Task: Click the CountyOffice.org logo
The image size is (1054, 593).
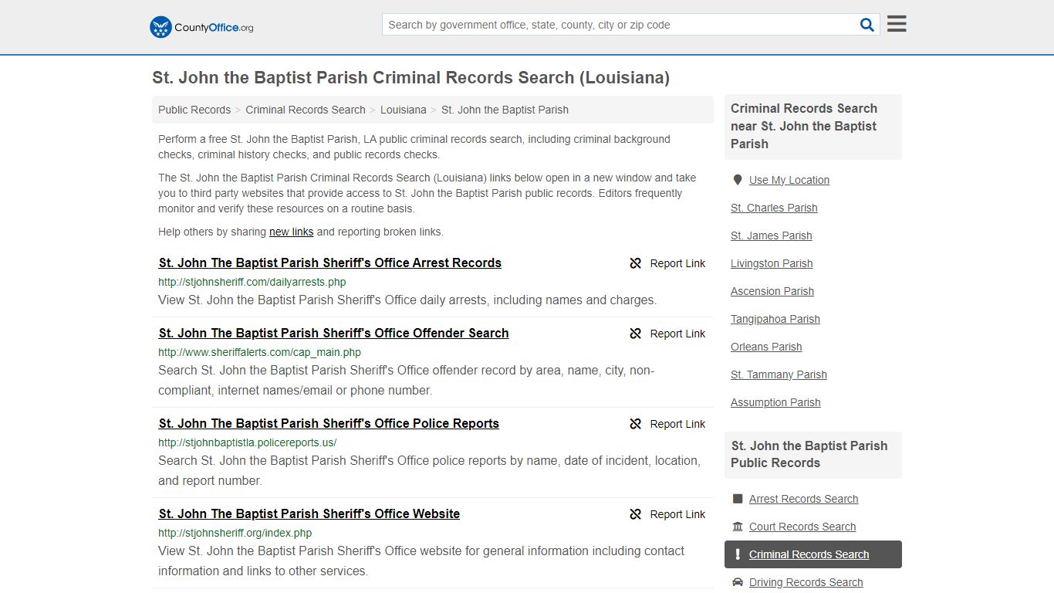Action: tap(201, 27)
